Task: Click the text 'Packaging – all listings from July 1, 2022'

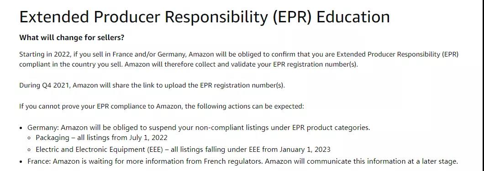Action: [x=101, y=138]
